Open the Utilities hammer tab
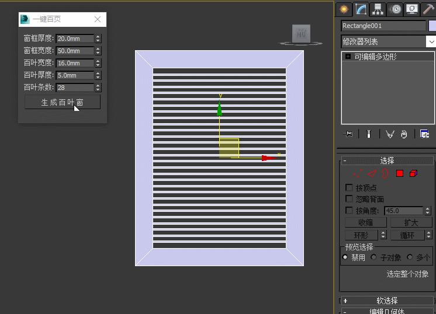Viewport: 436px width, 314px height. point(428,9)
